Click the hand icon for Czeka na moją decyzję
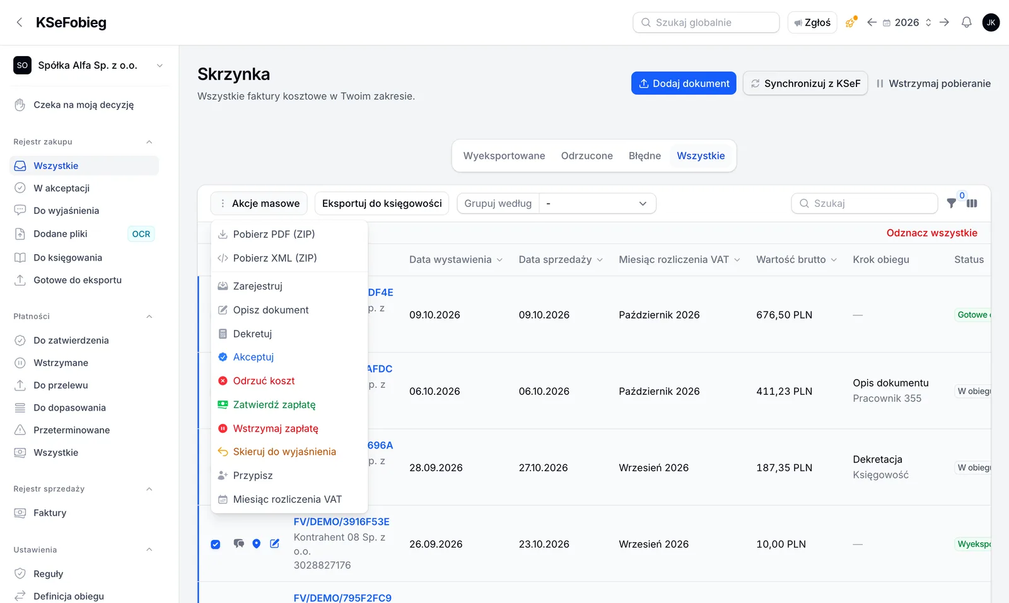Viewport: 1009px width, 603px height. [x=20, y=105]
